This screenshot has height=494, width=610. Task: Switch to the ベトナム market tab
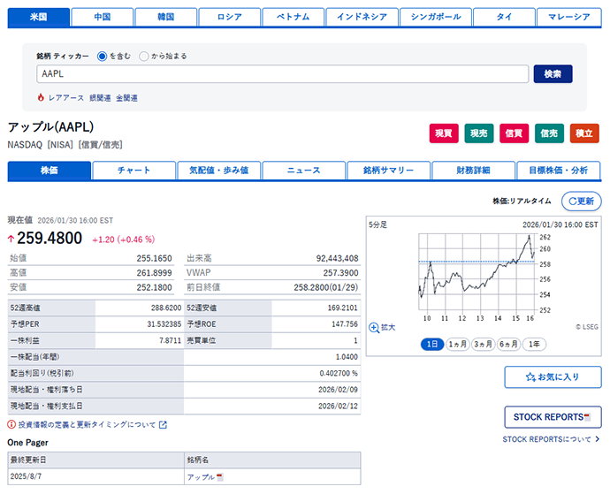pos(294,17)
